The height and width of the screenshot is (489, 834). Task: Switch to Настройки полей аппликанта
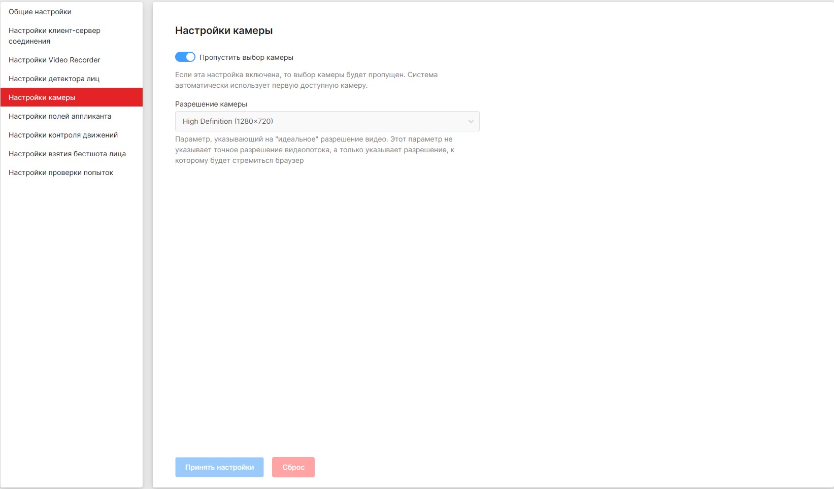coord(60,116)
